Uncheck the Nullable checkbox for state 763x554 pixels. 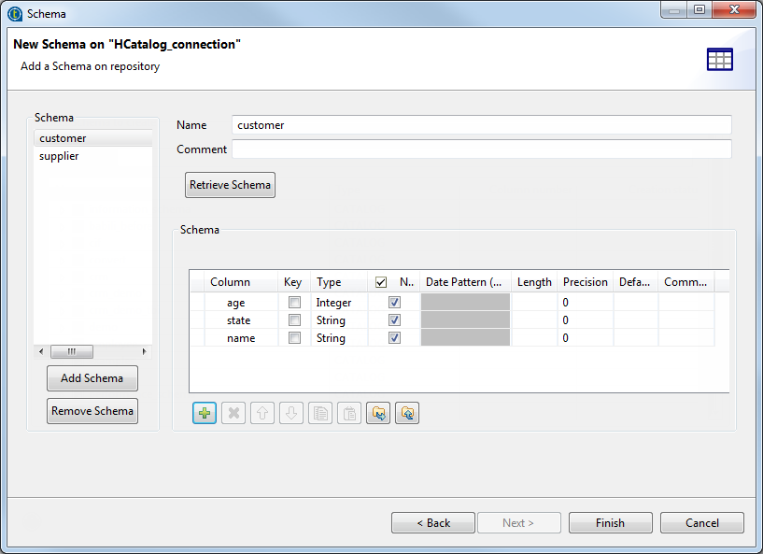tap(395, 320)
